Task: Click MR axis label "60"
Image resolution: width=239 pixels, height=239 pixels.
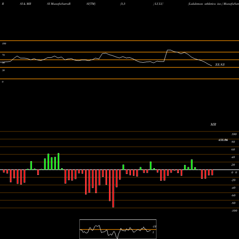Action: pos(233,150)
